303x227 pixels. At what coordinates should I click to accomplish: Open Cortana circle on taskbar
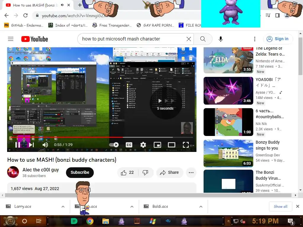tap(25, 221)
